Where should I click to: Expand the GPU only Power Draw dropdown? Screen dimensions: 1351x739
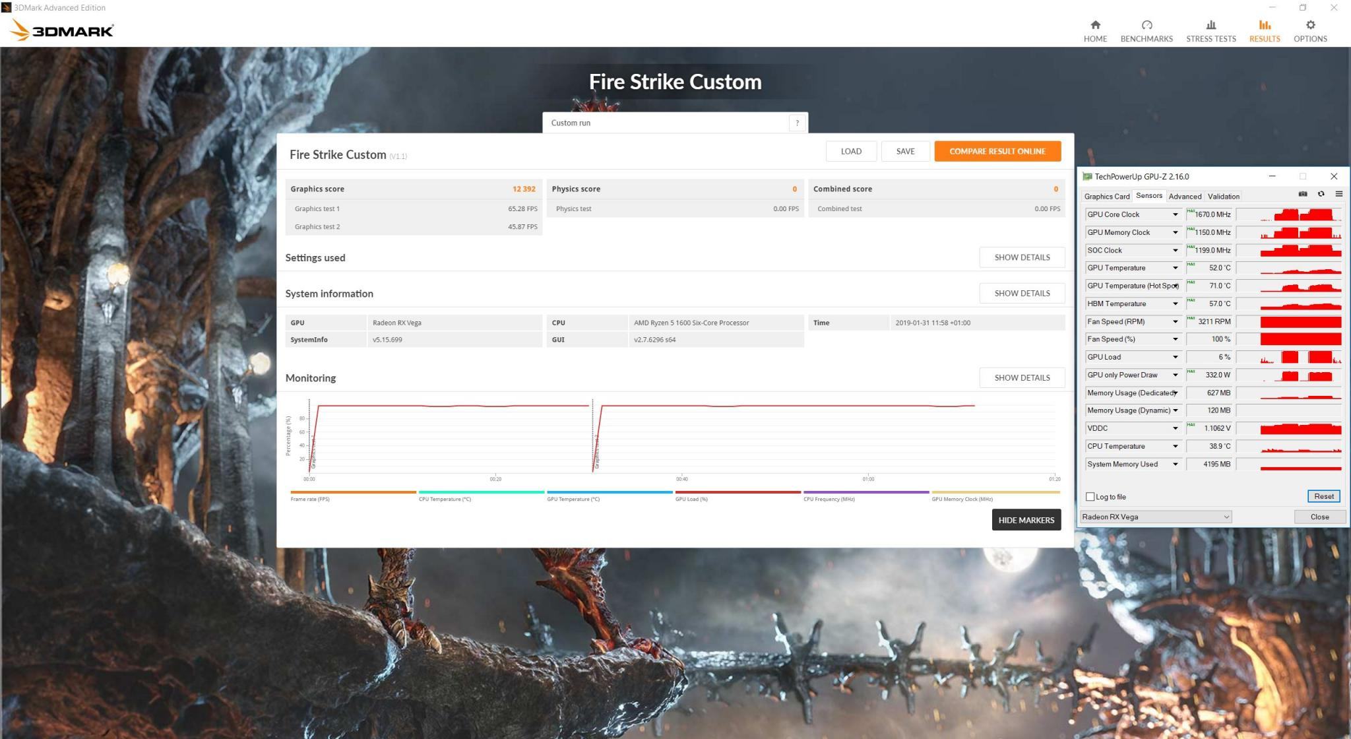tap(1175, 375)
